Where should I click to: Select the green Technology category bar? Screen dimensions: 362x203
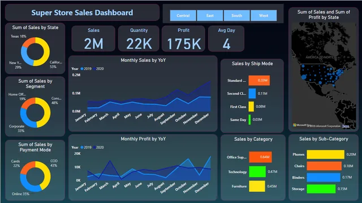tap(257, 171)
